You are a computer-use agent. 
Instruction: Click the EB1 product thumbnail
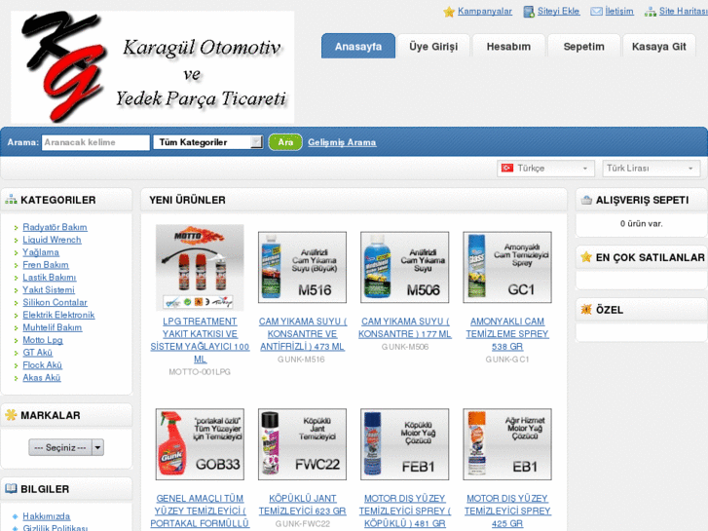[507, 444]
